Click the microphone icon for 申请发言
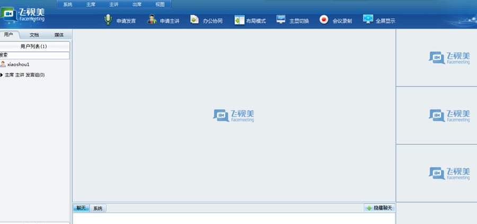Viewport: 477px width, 224px height. (x=108, y=20)
